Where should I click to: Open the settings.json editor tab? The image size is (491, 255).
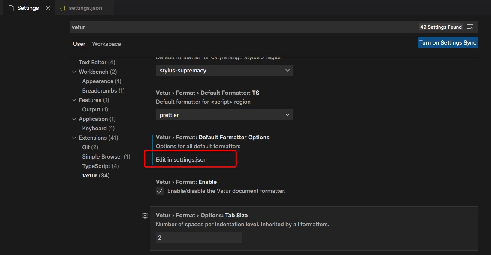[x=85, y=8]
